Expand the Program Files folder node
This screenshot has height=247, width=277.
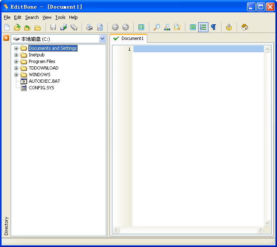16,61
